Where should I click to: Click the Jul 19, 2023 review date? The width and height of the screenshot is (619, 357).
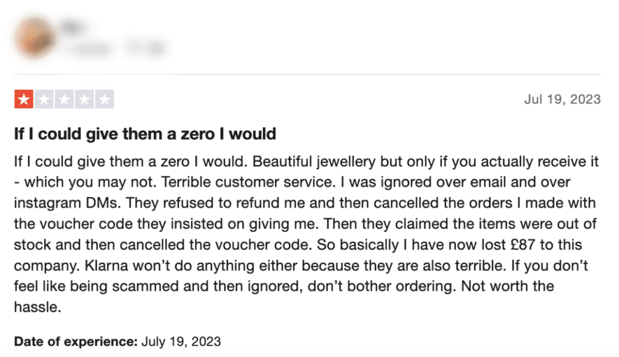tap(562, 100)
